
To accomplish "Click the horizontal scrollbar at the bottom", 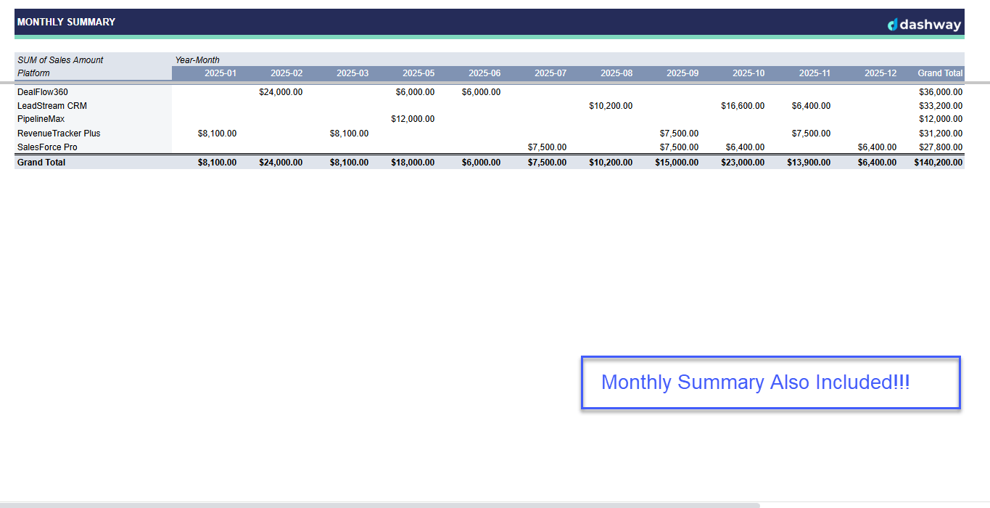I will coord(379,505).
